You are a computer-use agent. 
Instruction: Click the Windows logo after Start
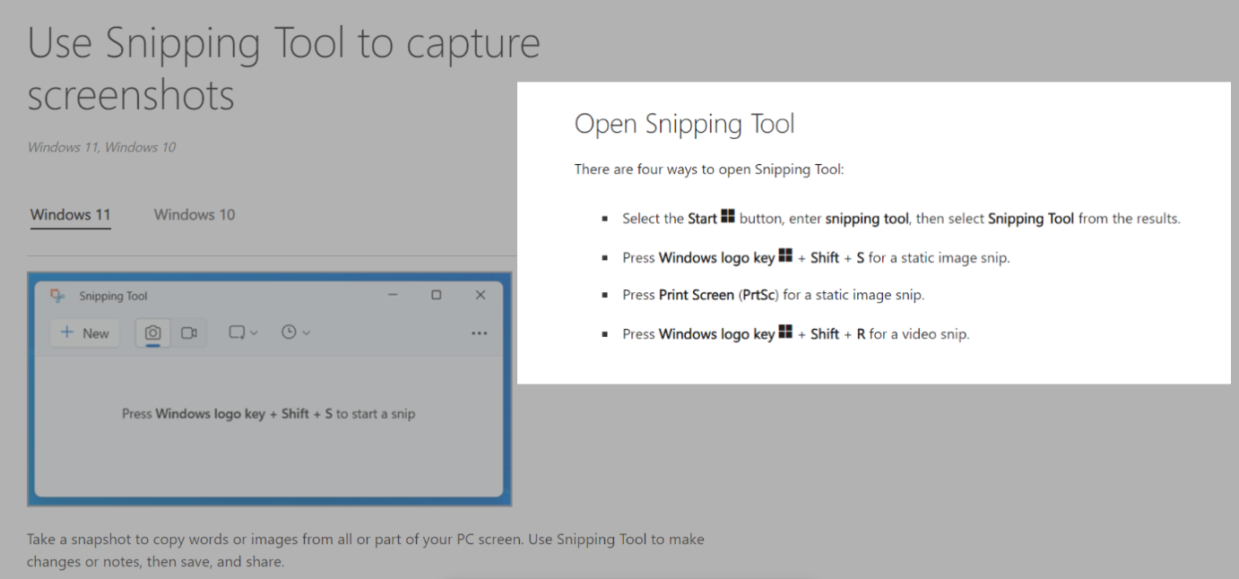728,217
